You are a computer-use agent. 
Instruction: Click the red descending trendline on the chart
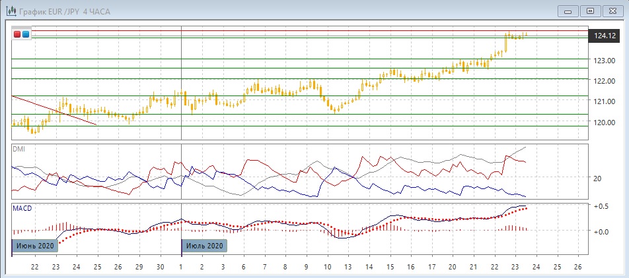[55, 110]
